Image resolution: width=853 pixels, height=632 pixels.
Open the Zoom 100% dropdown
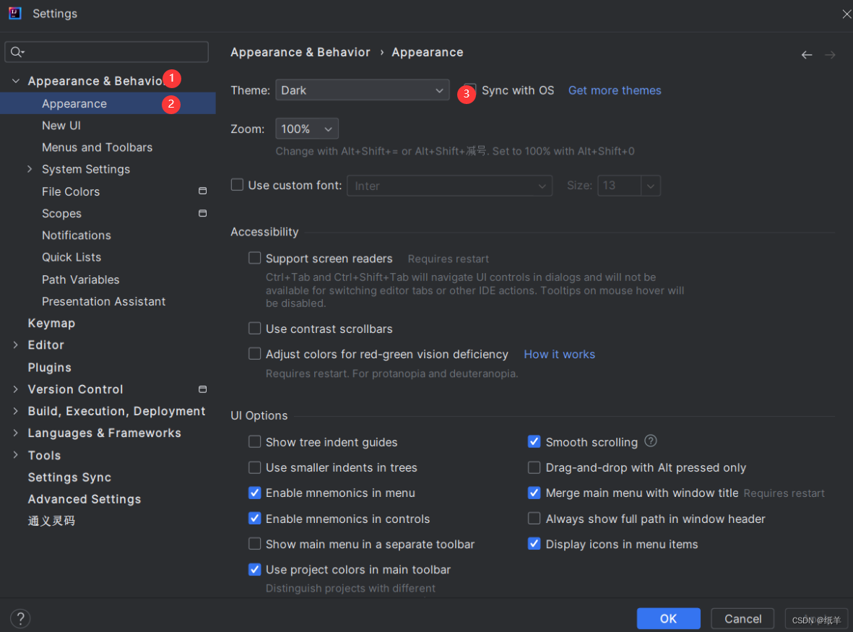coord(307,129)
